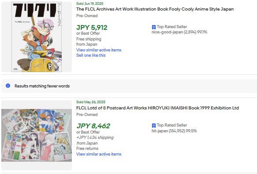
Task: Click 'View similar active items' under JPY 5,912 listing
Action: [99, 50]
